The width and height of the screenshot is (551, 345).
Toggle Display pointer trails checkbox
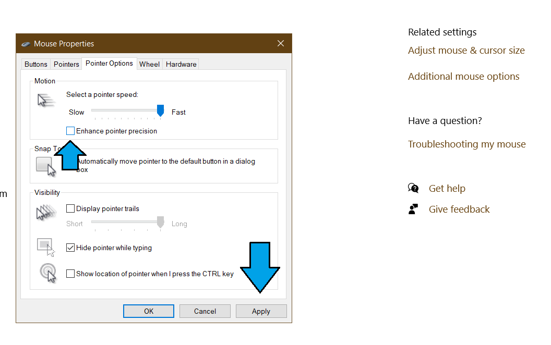coord(70,208)
